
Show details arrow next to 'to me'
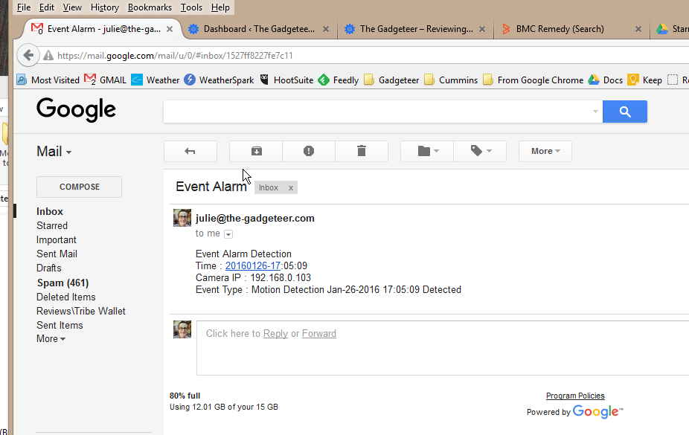click(228, 234)
